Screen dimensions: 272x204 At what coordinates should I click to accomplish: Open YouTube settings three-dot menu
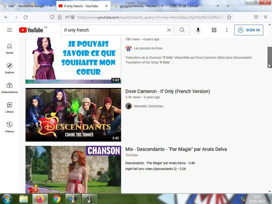pos(227,30)
